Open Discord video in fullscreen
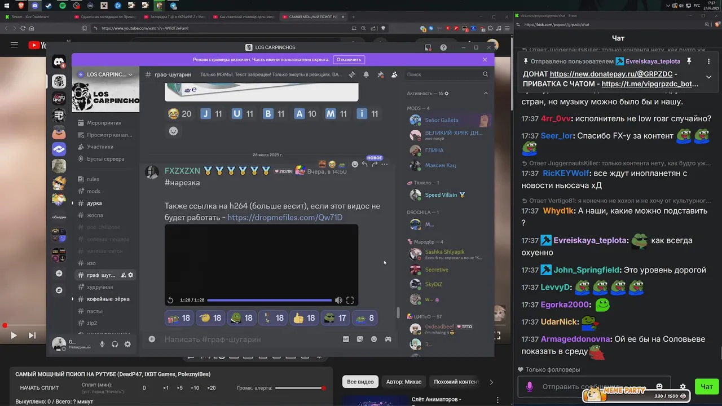 pos(350,301)
